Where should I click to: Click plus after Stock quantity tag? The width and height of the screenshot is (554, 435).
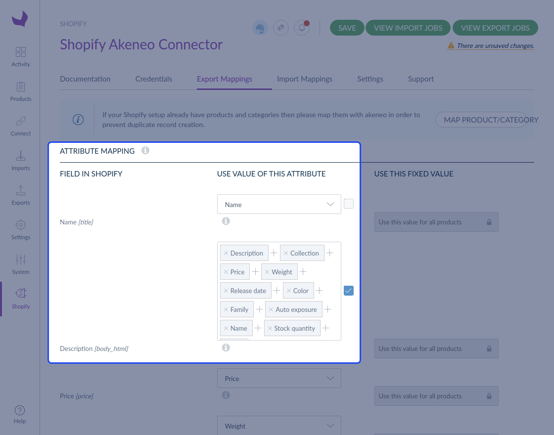click(326, 328)
